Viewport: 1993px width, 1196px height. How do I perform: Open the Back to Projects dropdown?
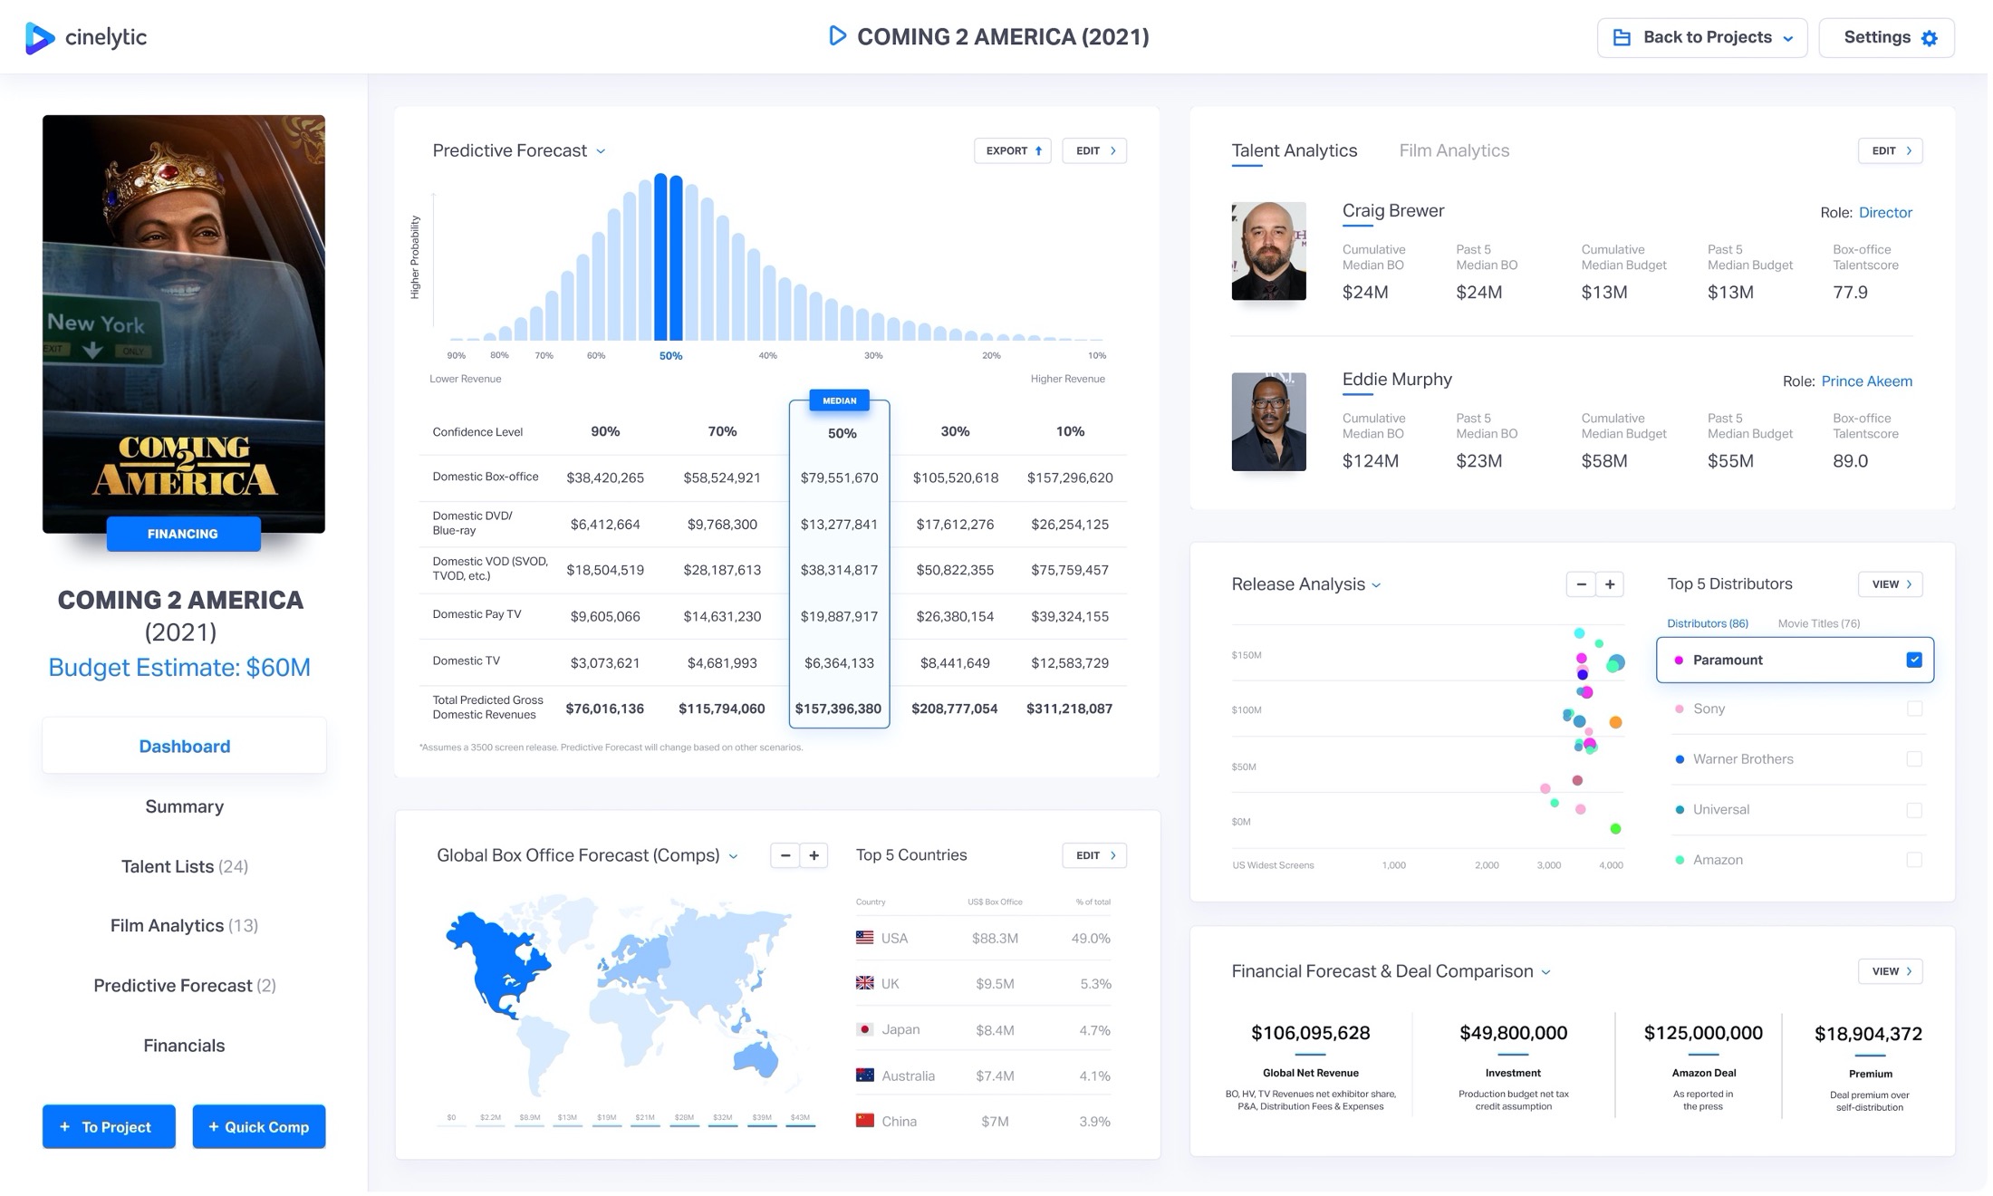click(x=1702, y=37)
